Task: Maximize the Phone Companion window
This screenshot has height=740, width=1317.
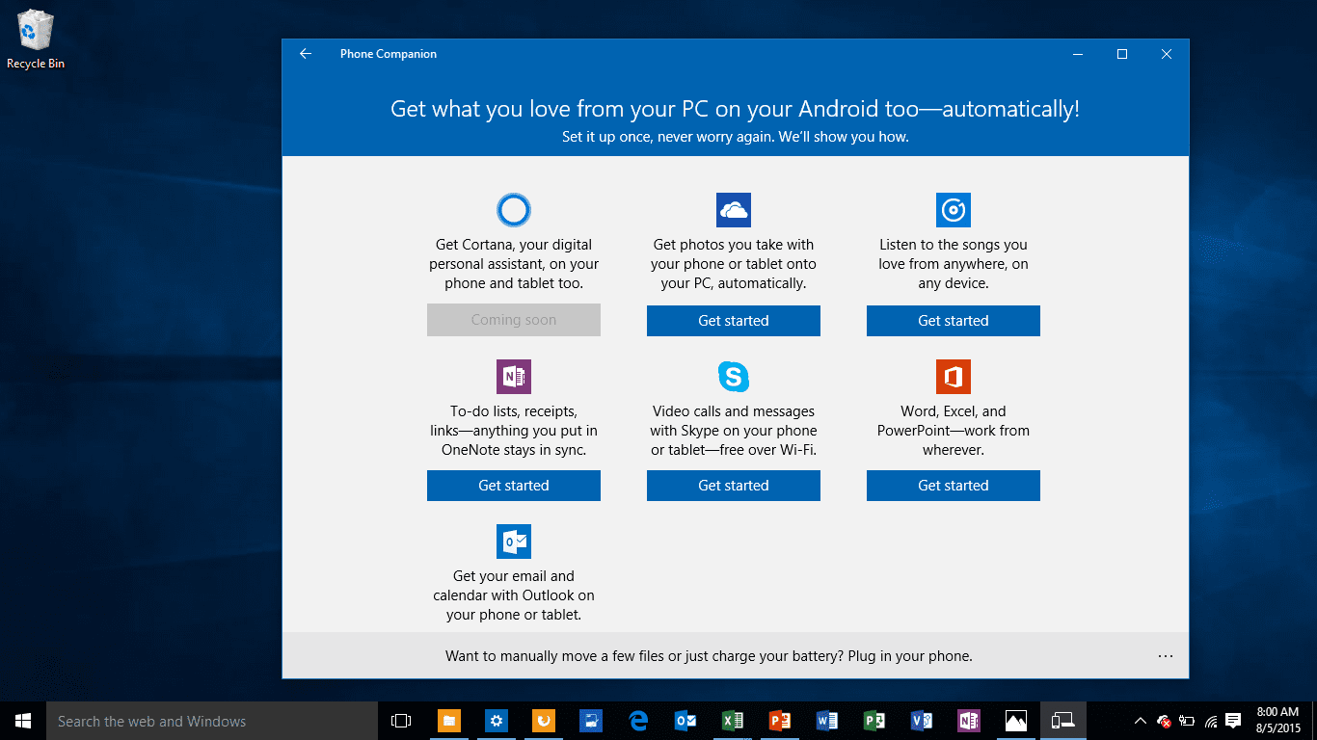Action: pyautogui.click(x=1122, y=54)
